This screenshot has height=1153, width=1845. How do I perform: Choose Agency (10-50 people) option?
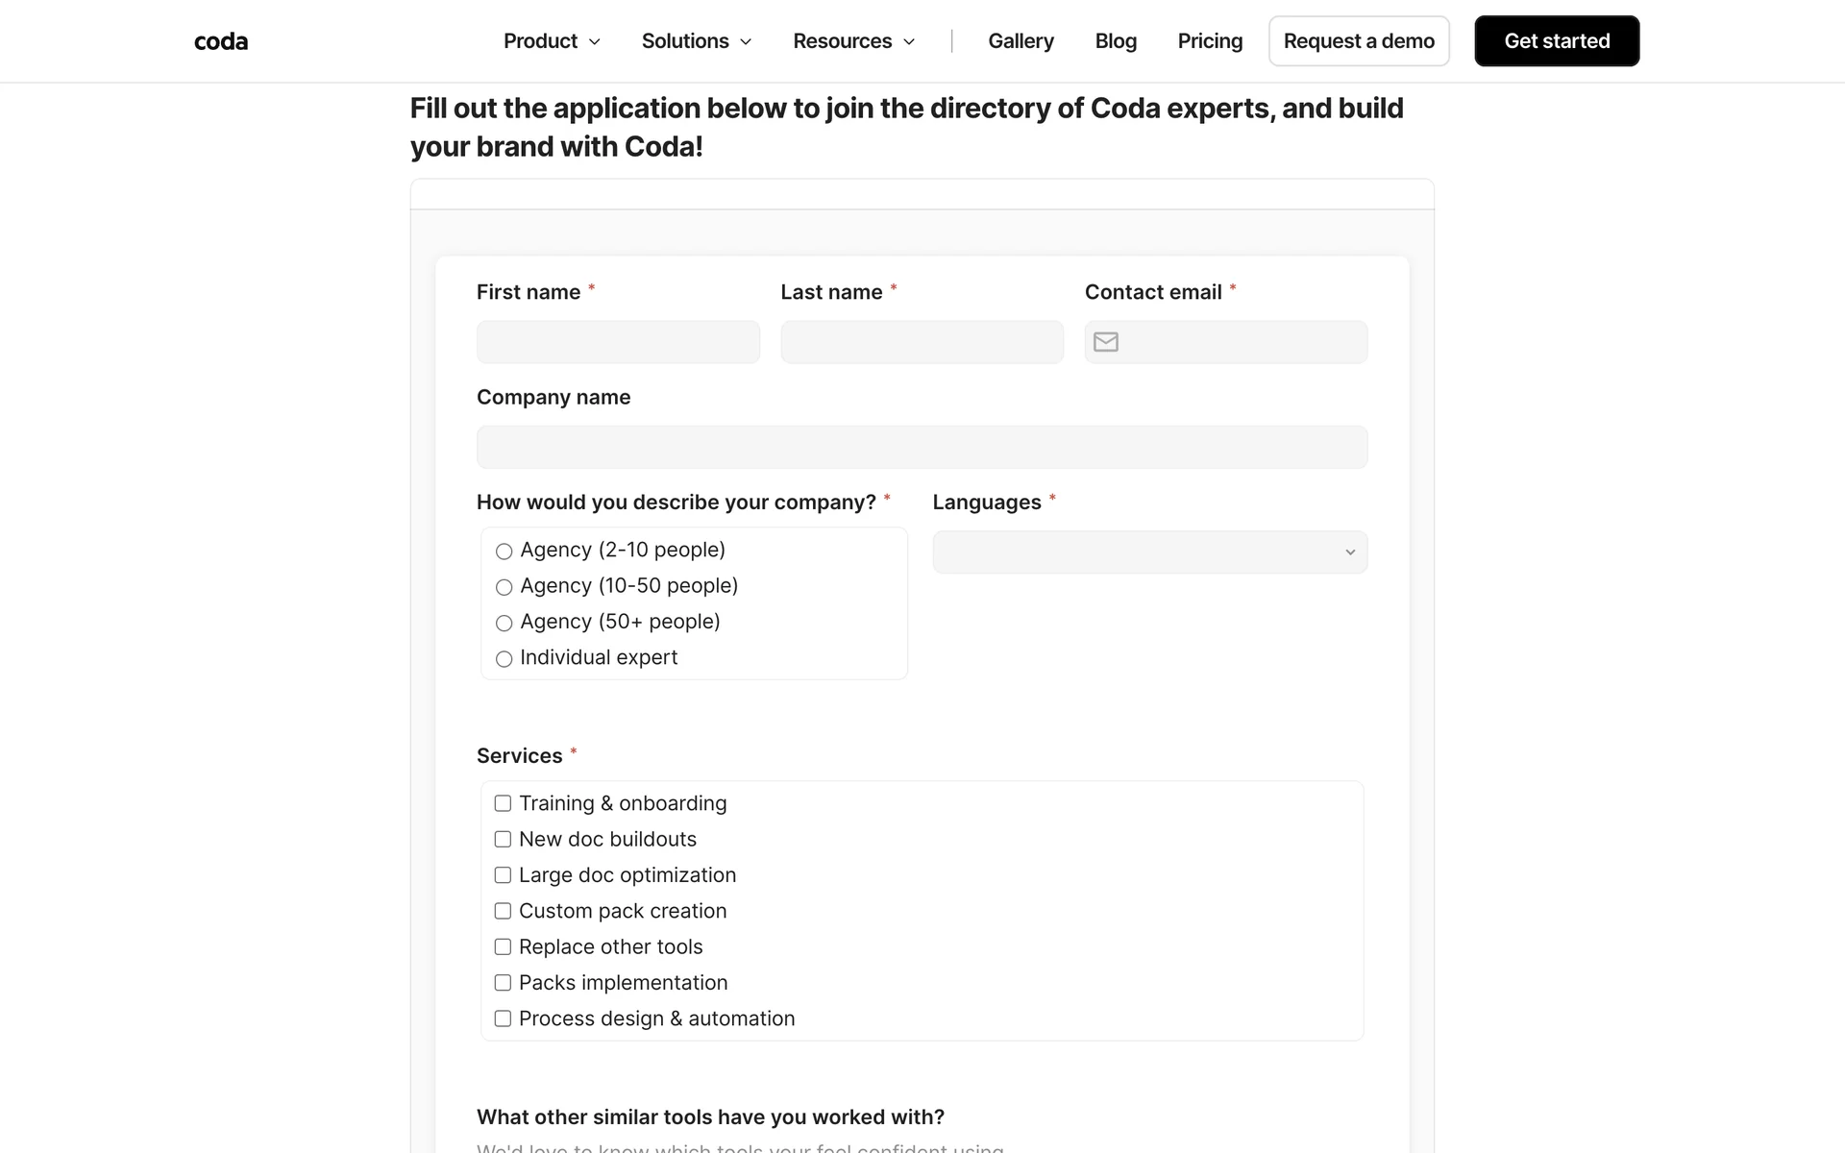pyautogui.click(x=504, y=587)
